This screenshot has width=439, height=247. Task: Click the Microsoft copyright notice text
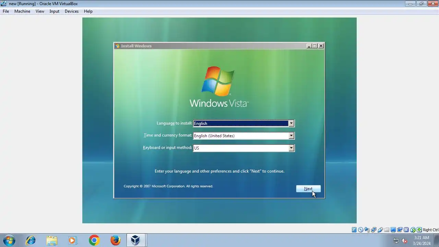click(168, 186)
